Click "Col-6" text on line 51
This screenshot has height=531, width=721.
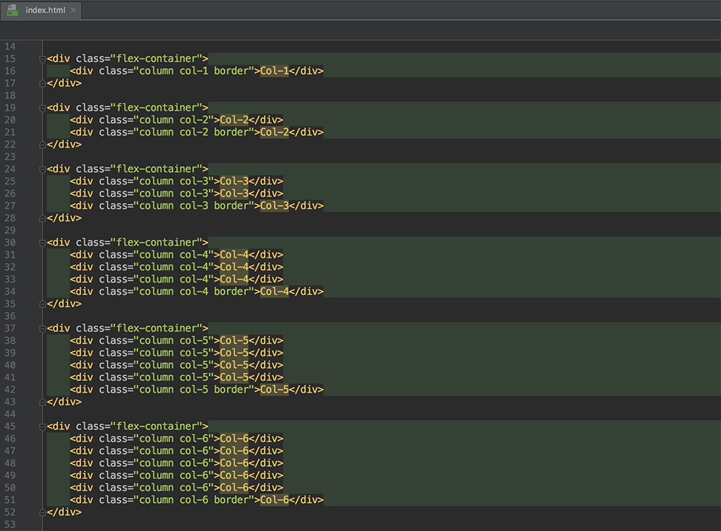[275, 500]
